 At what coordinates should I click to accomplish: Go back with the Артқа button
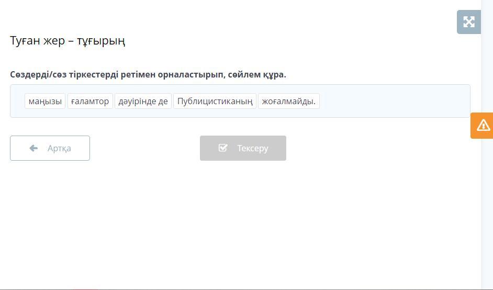(x=50, y=148)
